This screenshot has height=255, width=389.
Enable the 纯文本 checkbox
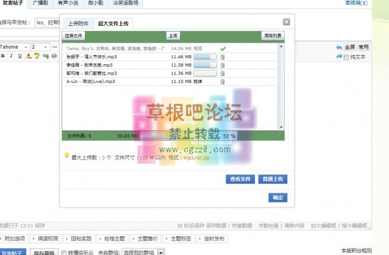[x=346, y=57]
